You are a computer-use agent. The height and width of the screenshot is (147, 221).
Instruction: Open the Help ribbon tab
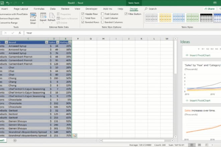[120, 9]
